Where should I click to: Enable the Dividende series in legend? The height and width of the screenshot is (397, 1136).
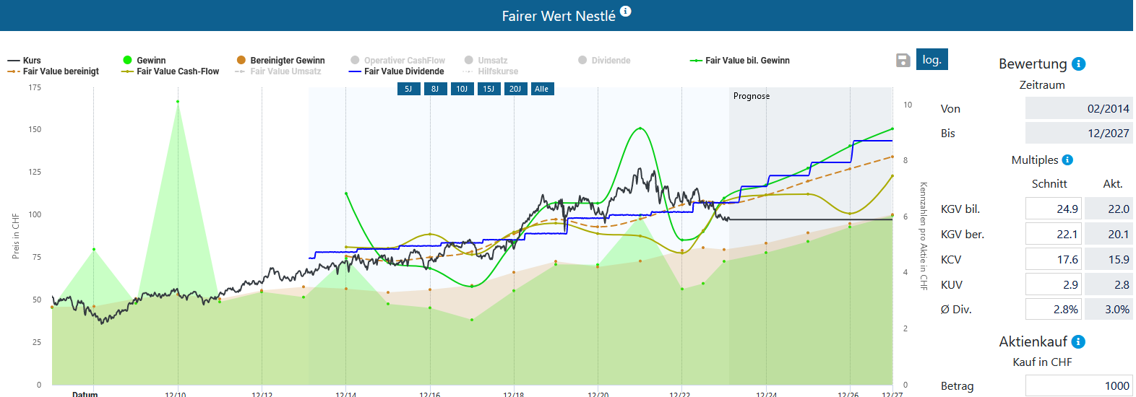(x=605, y=61)
